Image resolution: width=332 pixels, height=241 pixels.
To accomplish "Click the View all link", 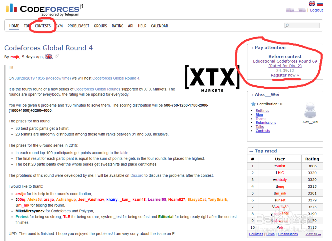I will pos(313,234).
